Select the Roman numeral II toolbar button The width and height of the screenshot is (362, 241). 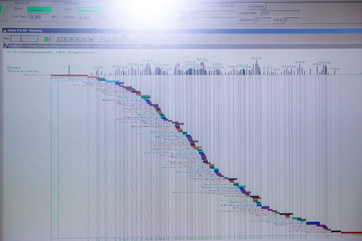point(64,38)
